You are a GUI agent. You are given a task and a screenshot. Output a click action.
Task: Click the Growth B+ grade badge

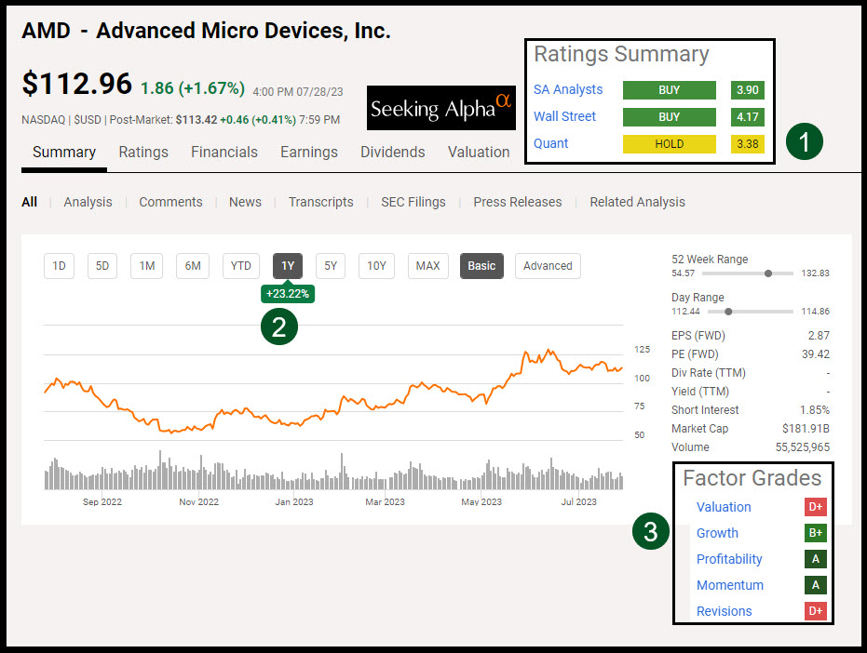point(816,533)
